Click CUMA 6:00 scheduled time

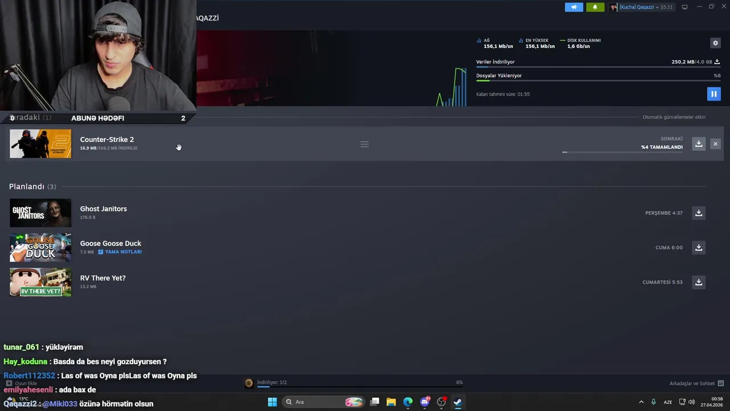coord(669,248)
